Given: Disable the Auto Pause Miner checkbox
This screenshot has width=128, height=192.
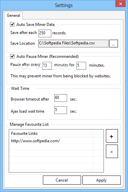Looking at the screenshot, I should point(12,56).
